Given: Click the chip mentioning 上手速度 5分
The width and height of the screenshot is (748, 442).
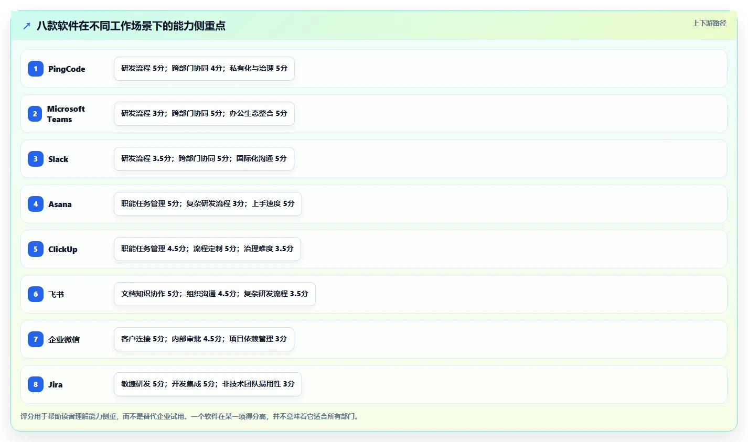Looking at the screenshot, I should coord(208,204).
